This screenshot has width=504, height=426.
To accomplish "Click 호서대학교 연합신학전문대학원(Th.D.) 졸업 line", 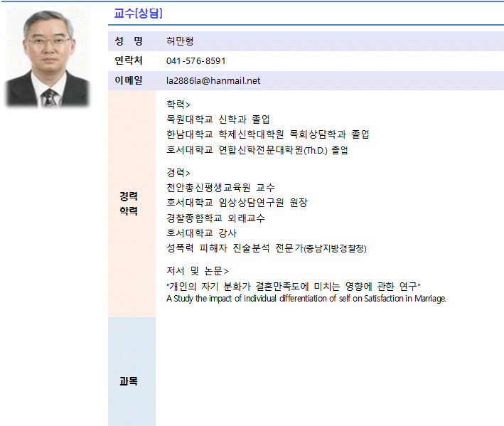I will tap(257, 150).
